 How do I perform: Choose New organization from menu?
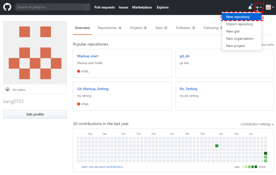coord(242,38)
